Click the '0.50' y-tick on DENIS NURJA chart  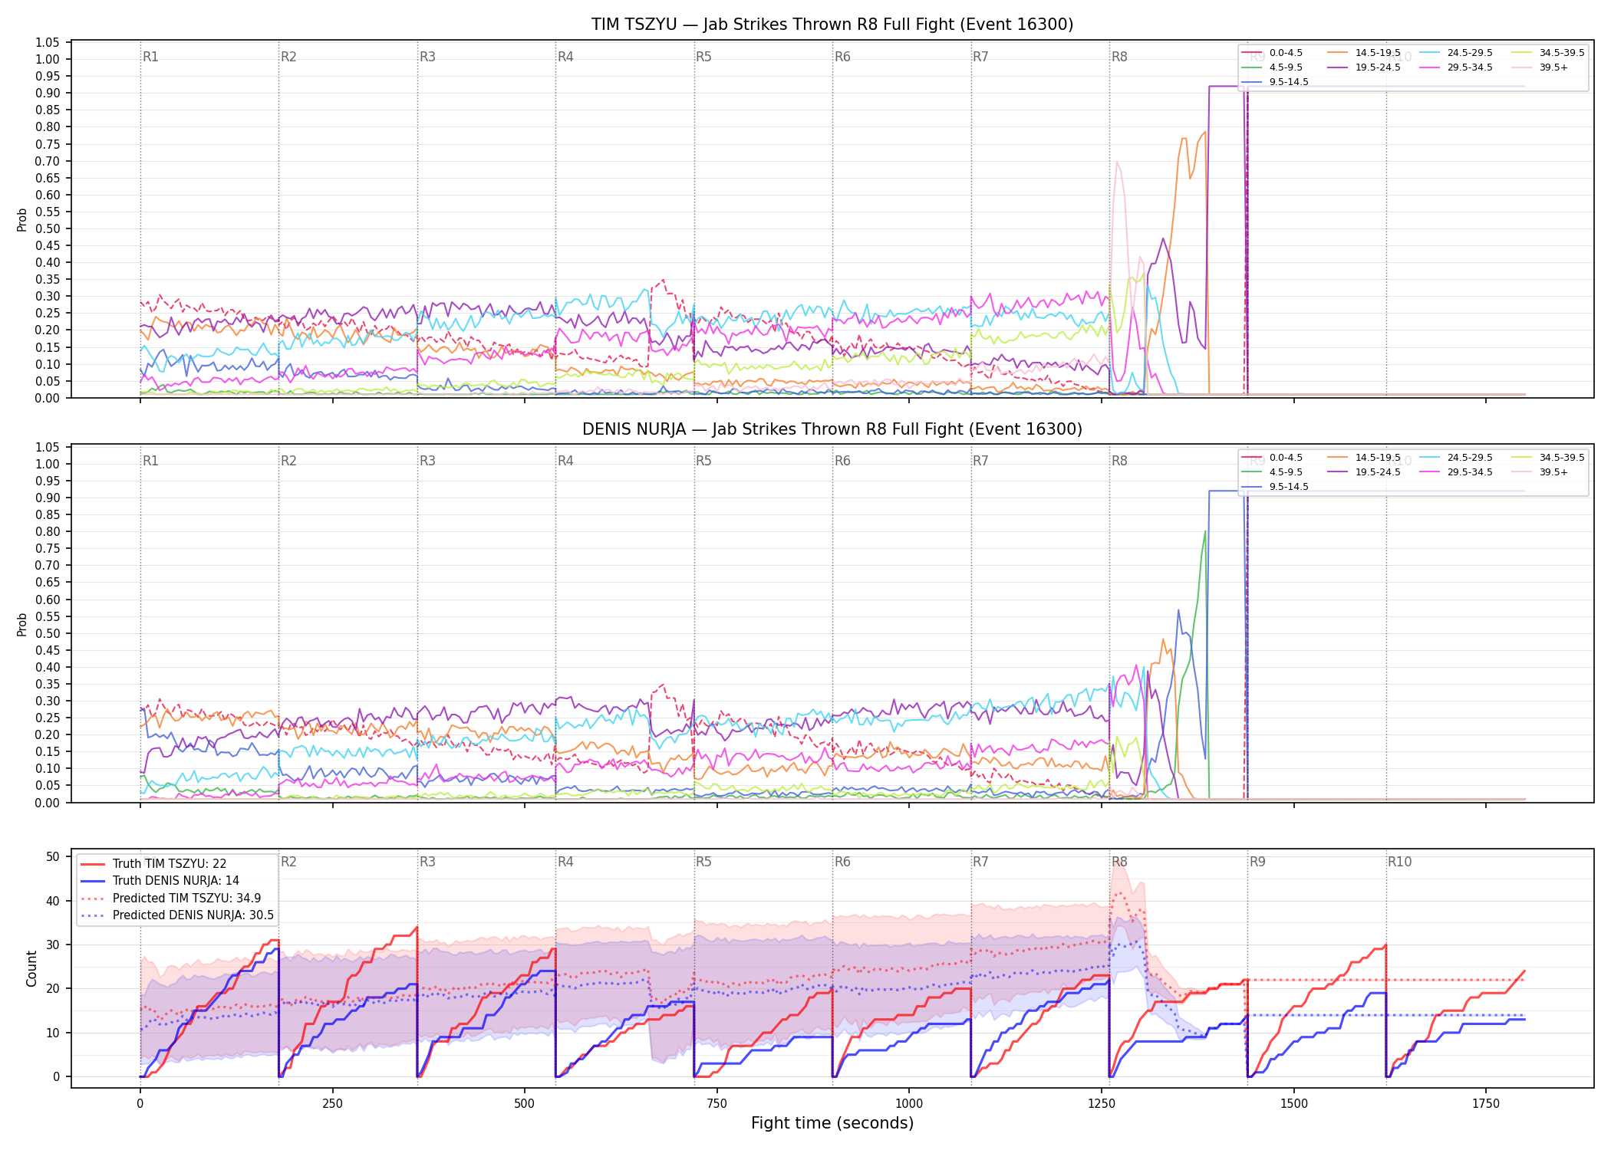coord(48,633)
